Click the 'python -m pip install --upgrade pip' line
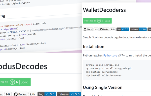This screenshot has height=96, width=151. tap(109, 68)
